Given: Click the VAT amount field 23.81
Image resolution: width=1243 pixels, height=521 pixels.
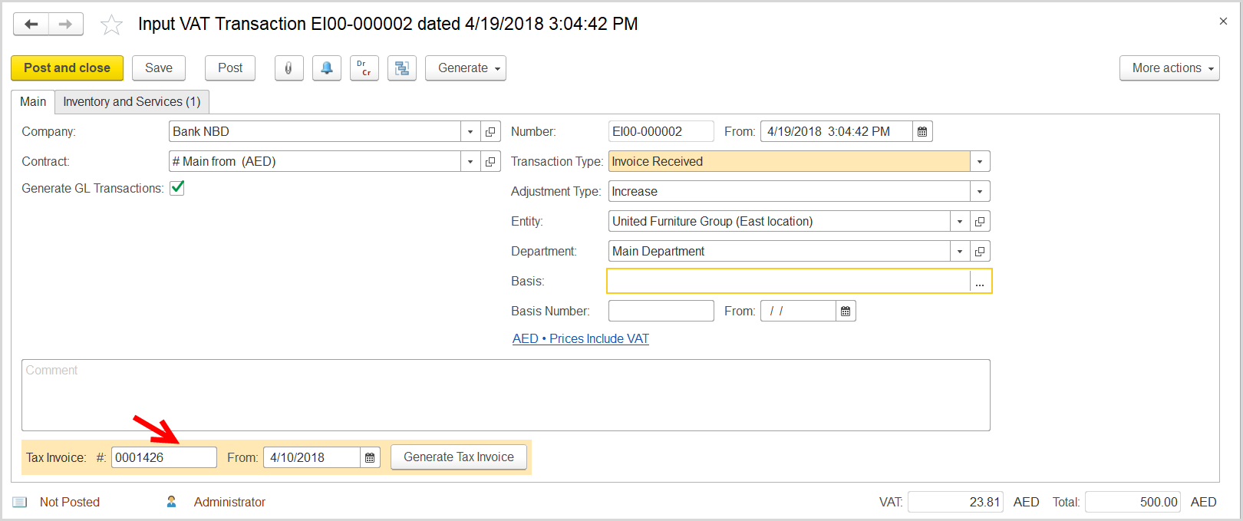Looking at the screenshot, I should click(x=955, y=502).
